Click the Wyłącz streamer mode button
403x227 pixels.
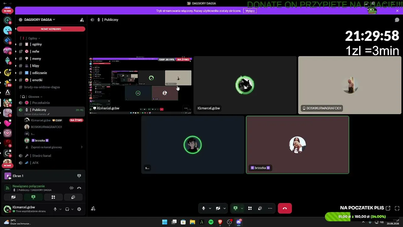(x=250, y=11)
